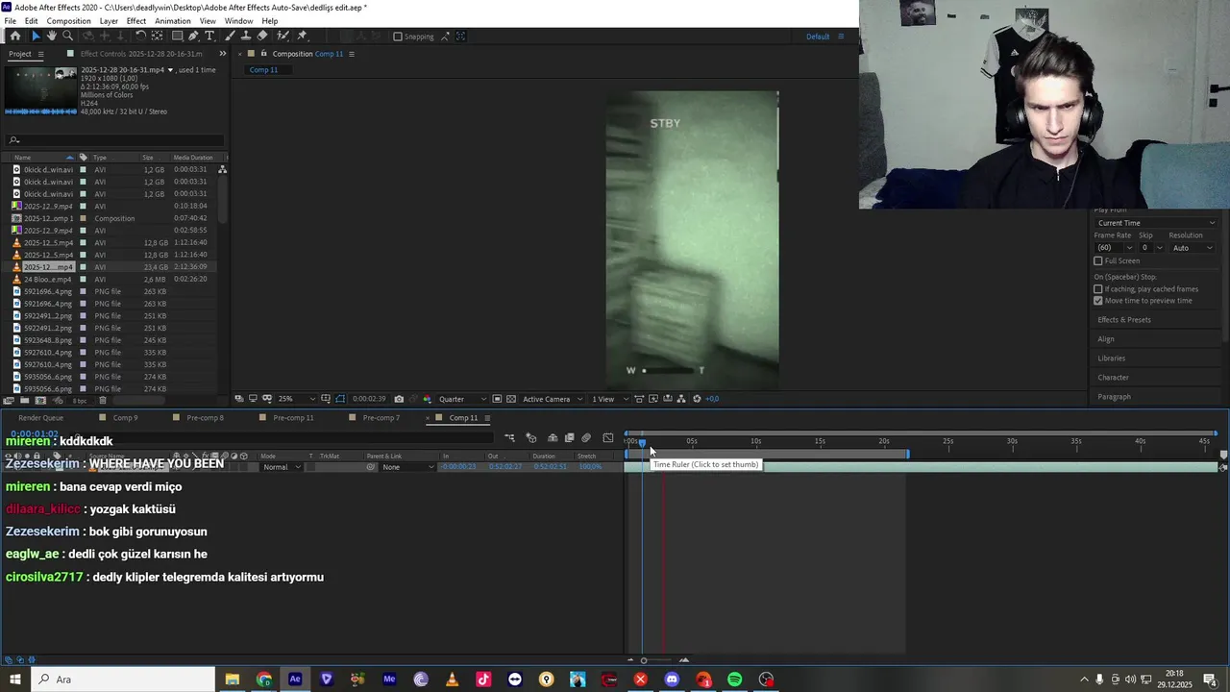Open Graph Editor icon in timeline

click(607, 438)
